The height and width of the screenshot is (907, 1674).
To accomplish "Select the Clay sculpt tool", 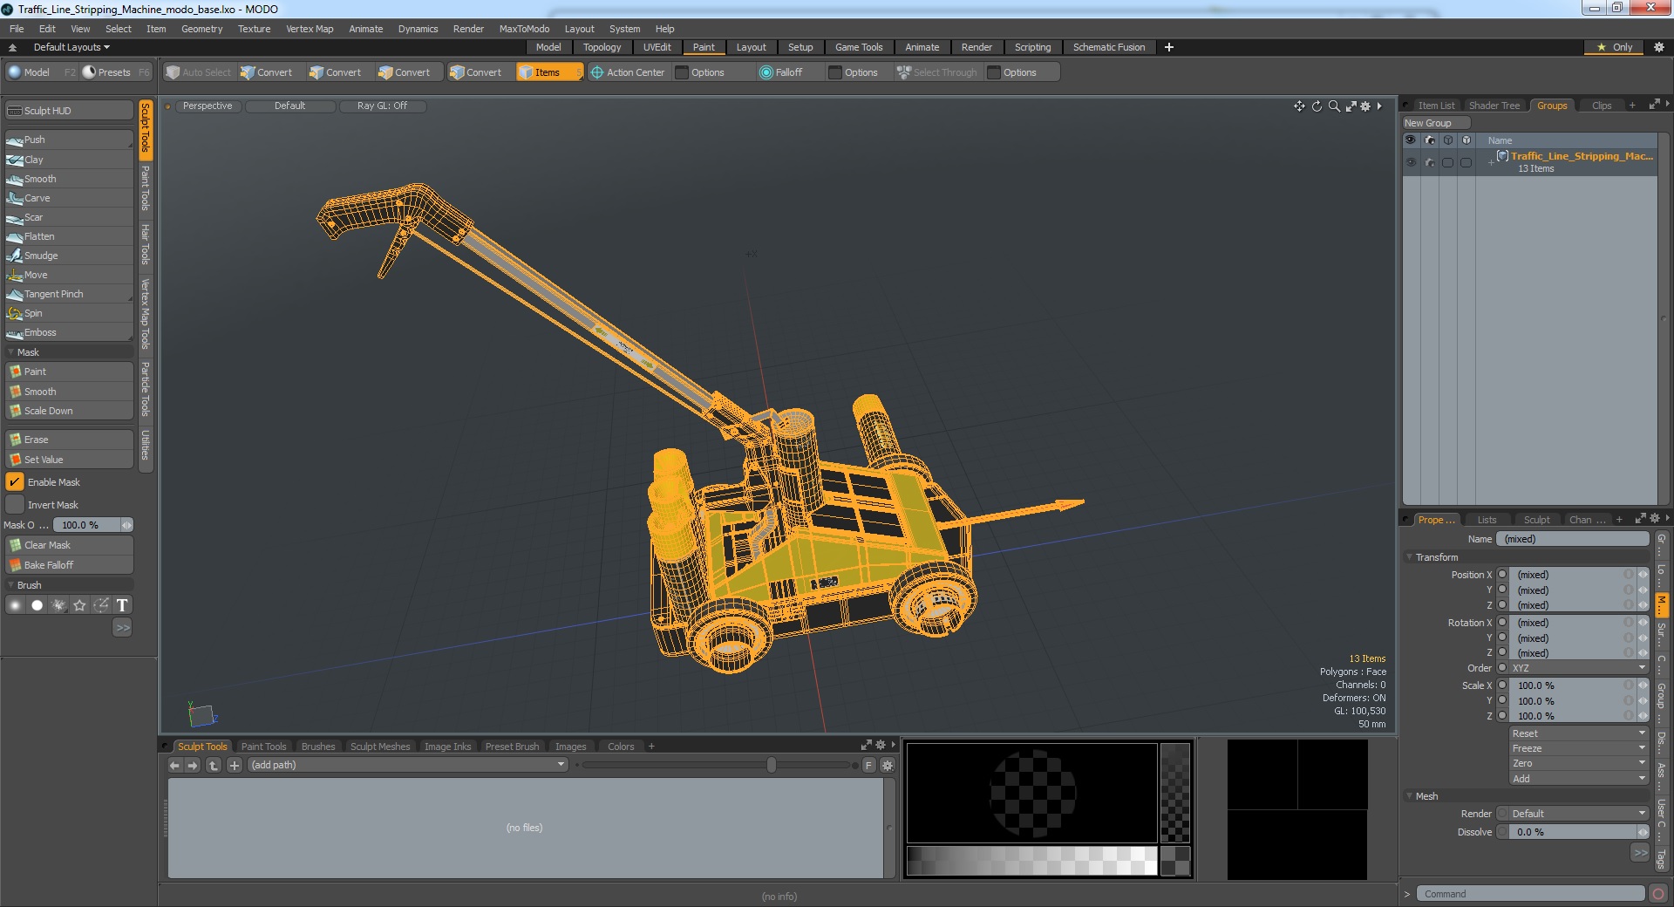I will pos(69,160).
